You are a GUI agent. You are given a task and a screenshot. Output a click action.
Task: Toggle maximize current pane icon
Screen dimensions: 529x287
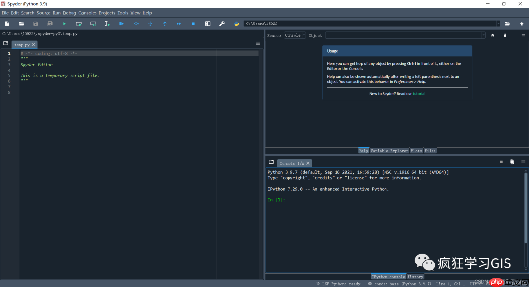point(208,24)
